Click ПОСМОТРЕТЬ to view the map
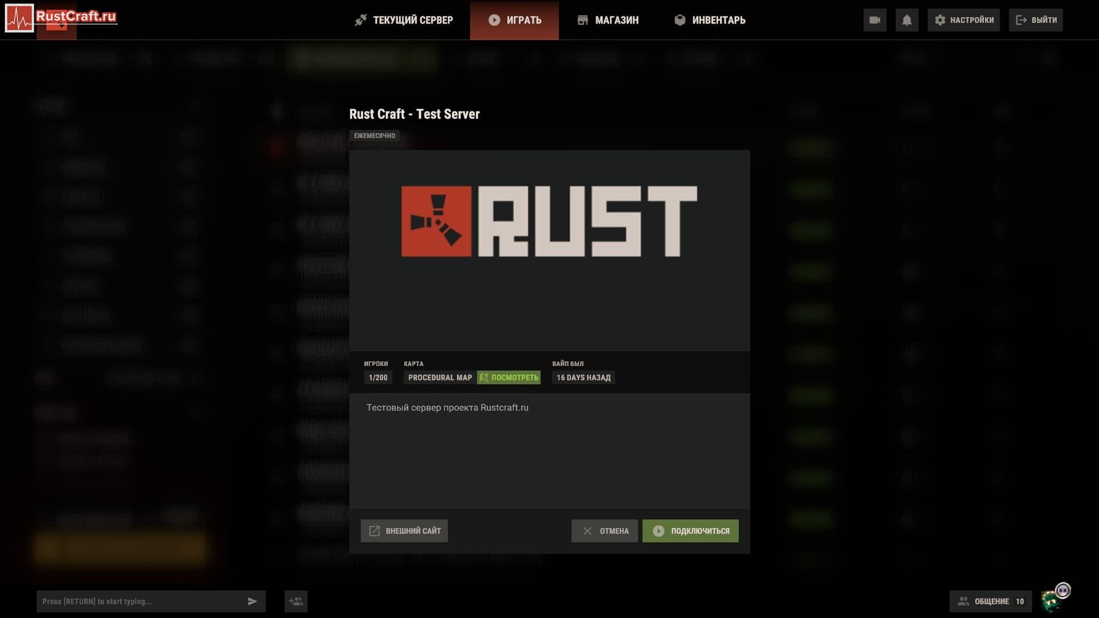Viewport: 1099px width, 618px height. pyautogui.click(x=509, y=377)
